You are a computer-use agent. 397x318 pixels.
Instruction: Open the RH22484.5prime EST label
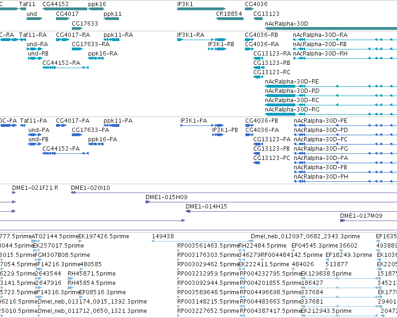pyautogui.click(x=263, y=246)
